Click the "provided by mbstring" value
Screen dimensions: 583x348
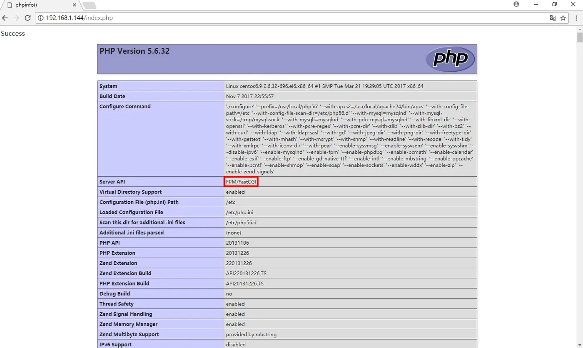coord(251,334)
